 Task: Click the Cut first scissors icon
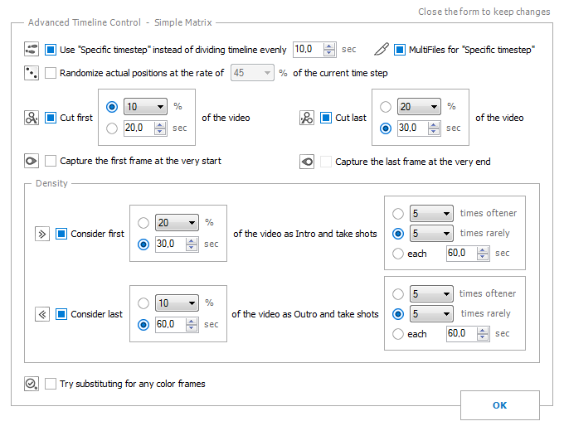[x=32, y=118]
